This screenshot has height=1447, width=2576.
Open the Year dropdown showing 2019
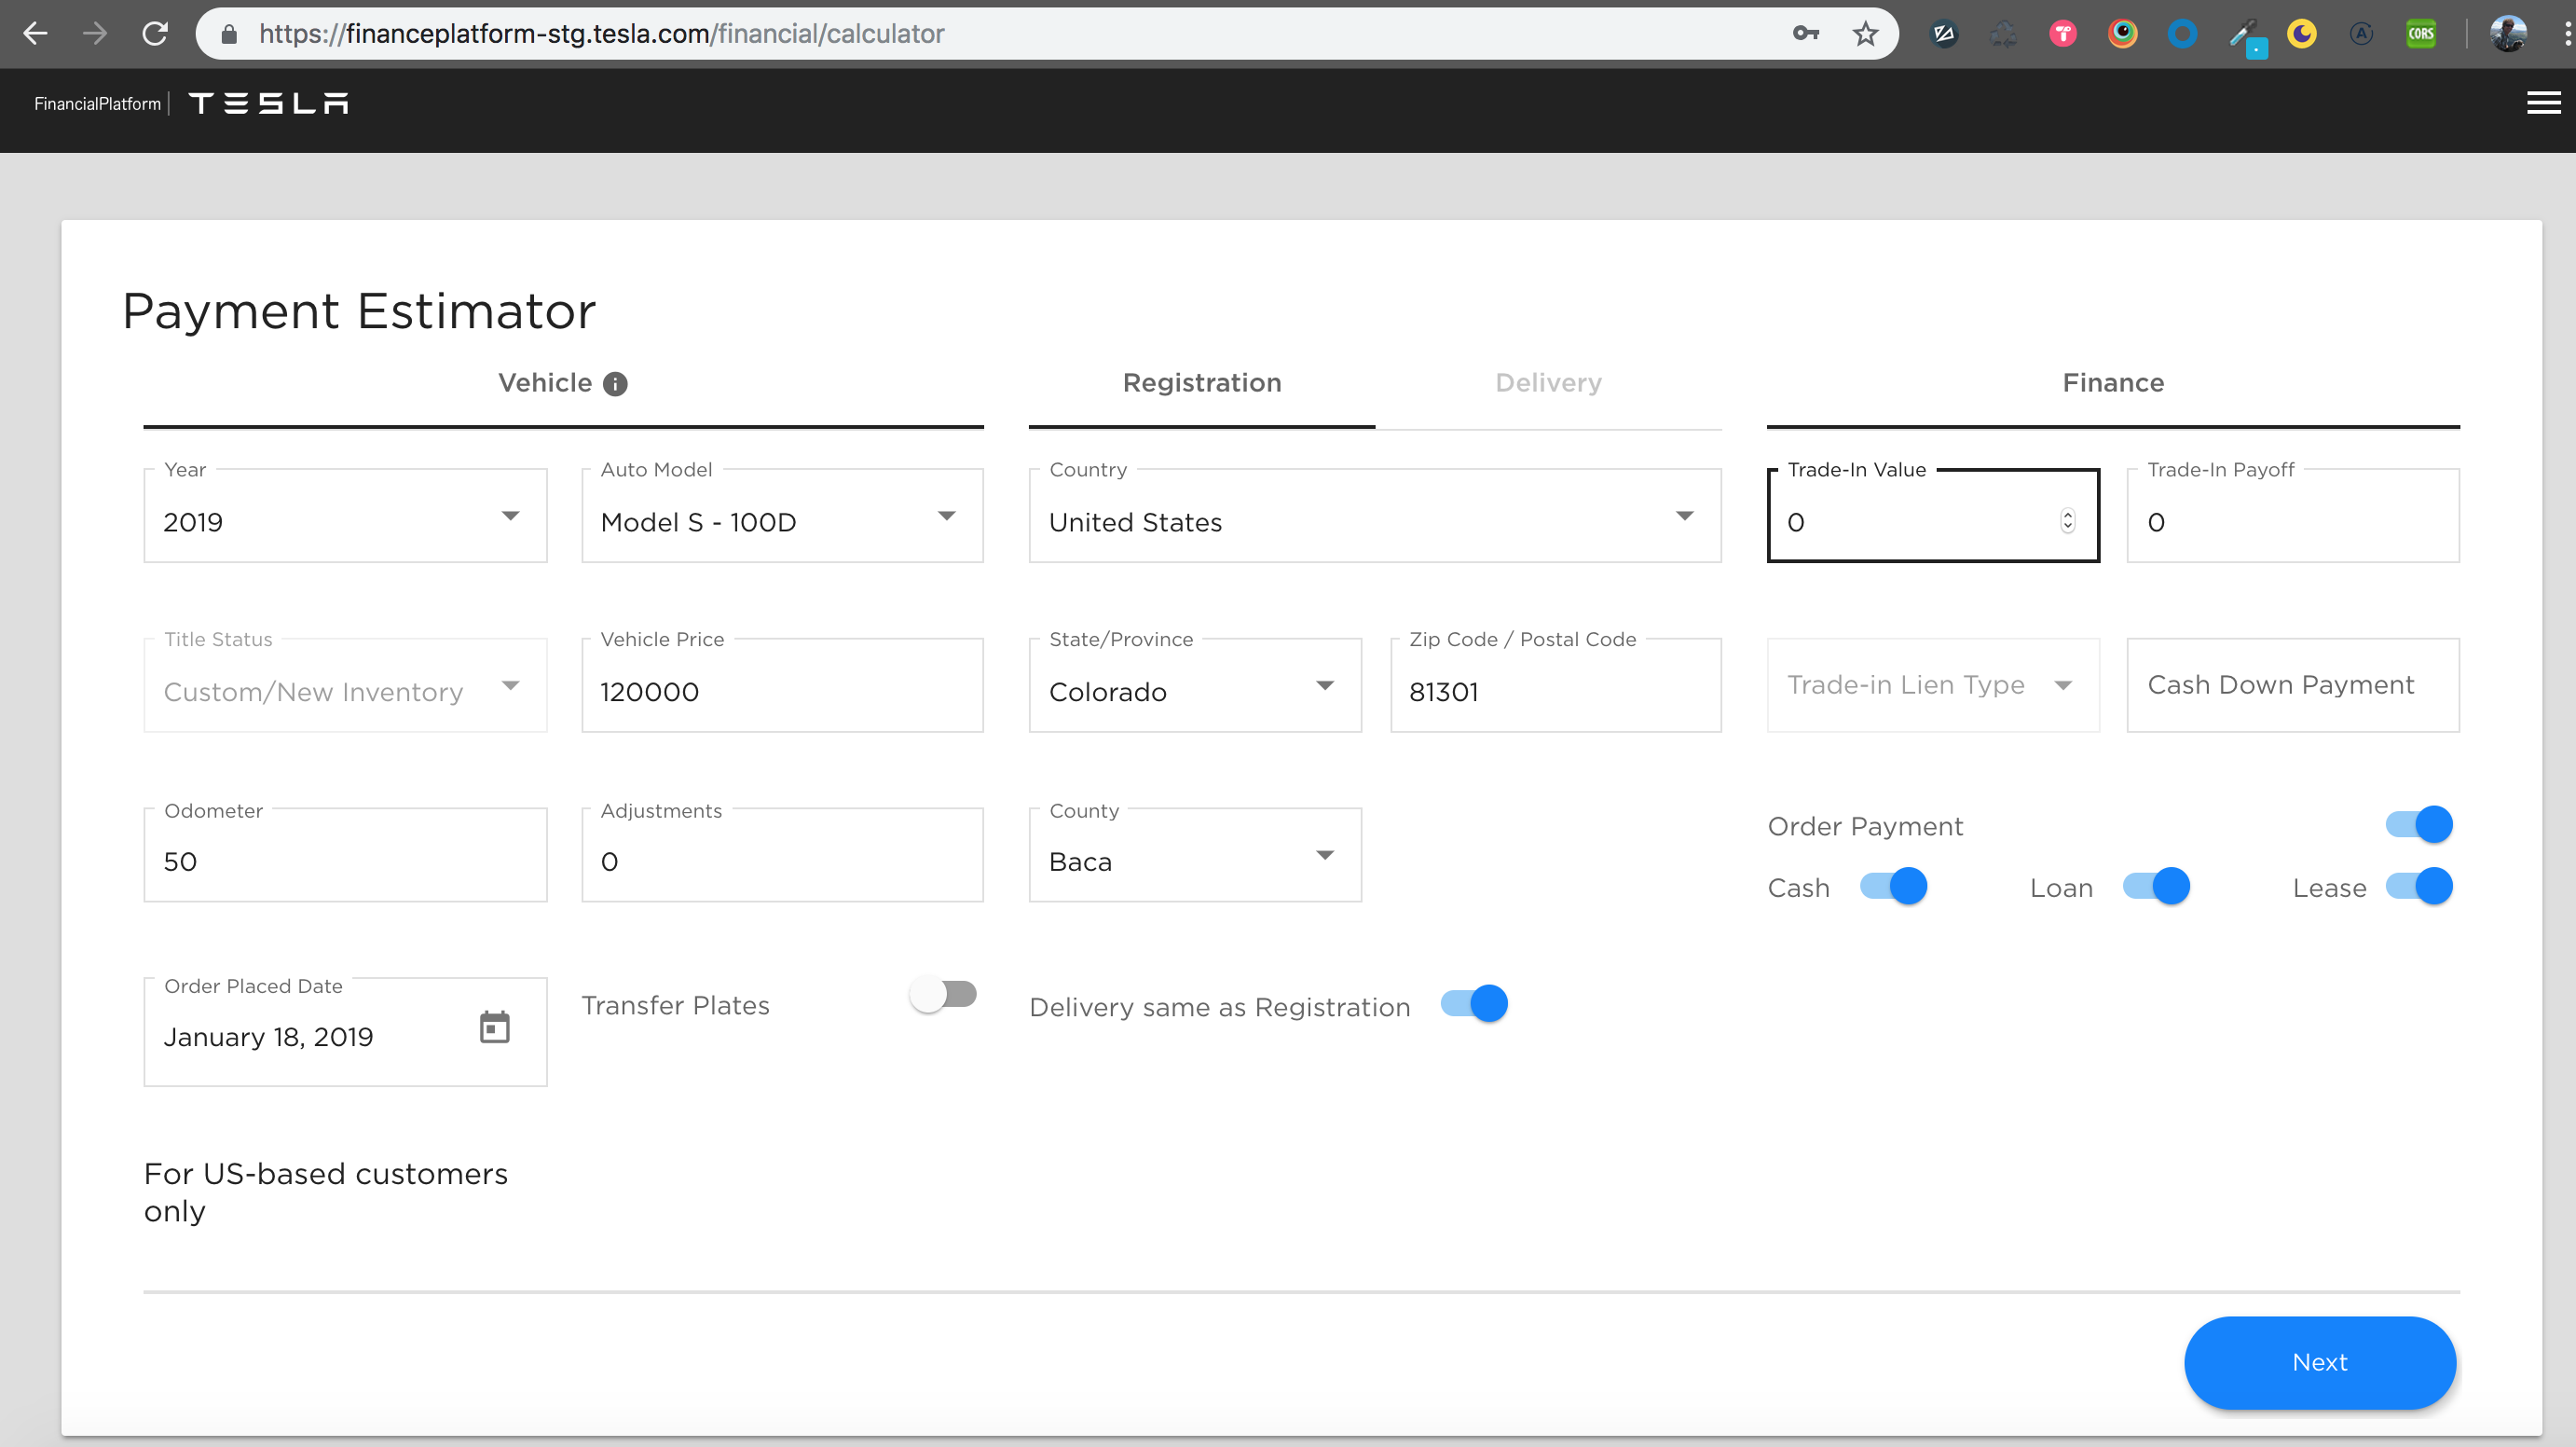345,517
